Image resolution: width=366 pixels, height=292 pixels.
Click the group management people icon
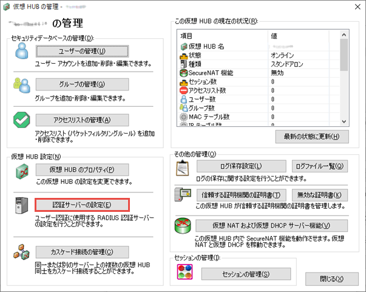point(22,86)
